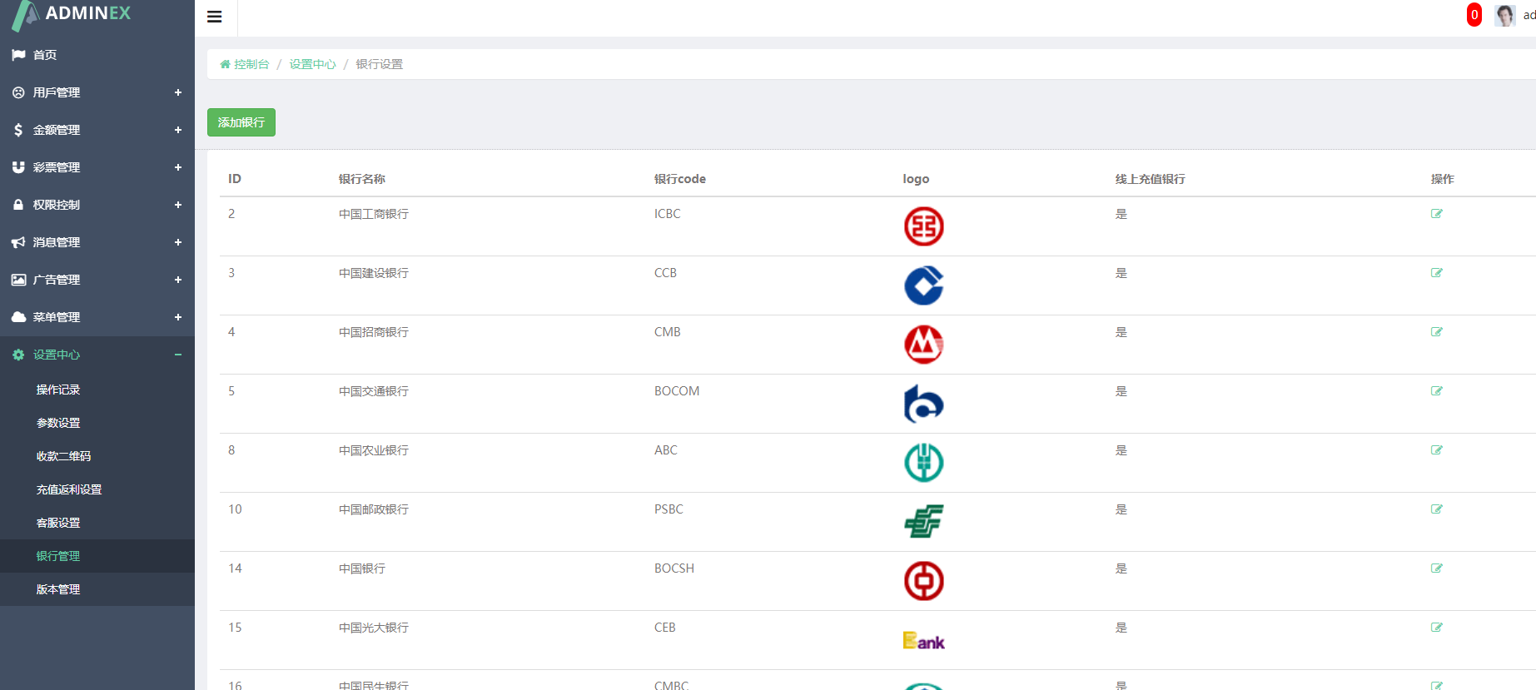Screen dimensions: 1536x690
Task: Toggle the hamburger sidebar menu icon
Action: pos(215,17)
